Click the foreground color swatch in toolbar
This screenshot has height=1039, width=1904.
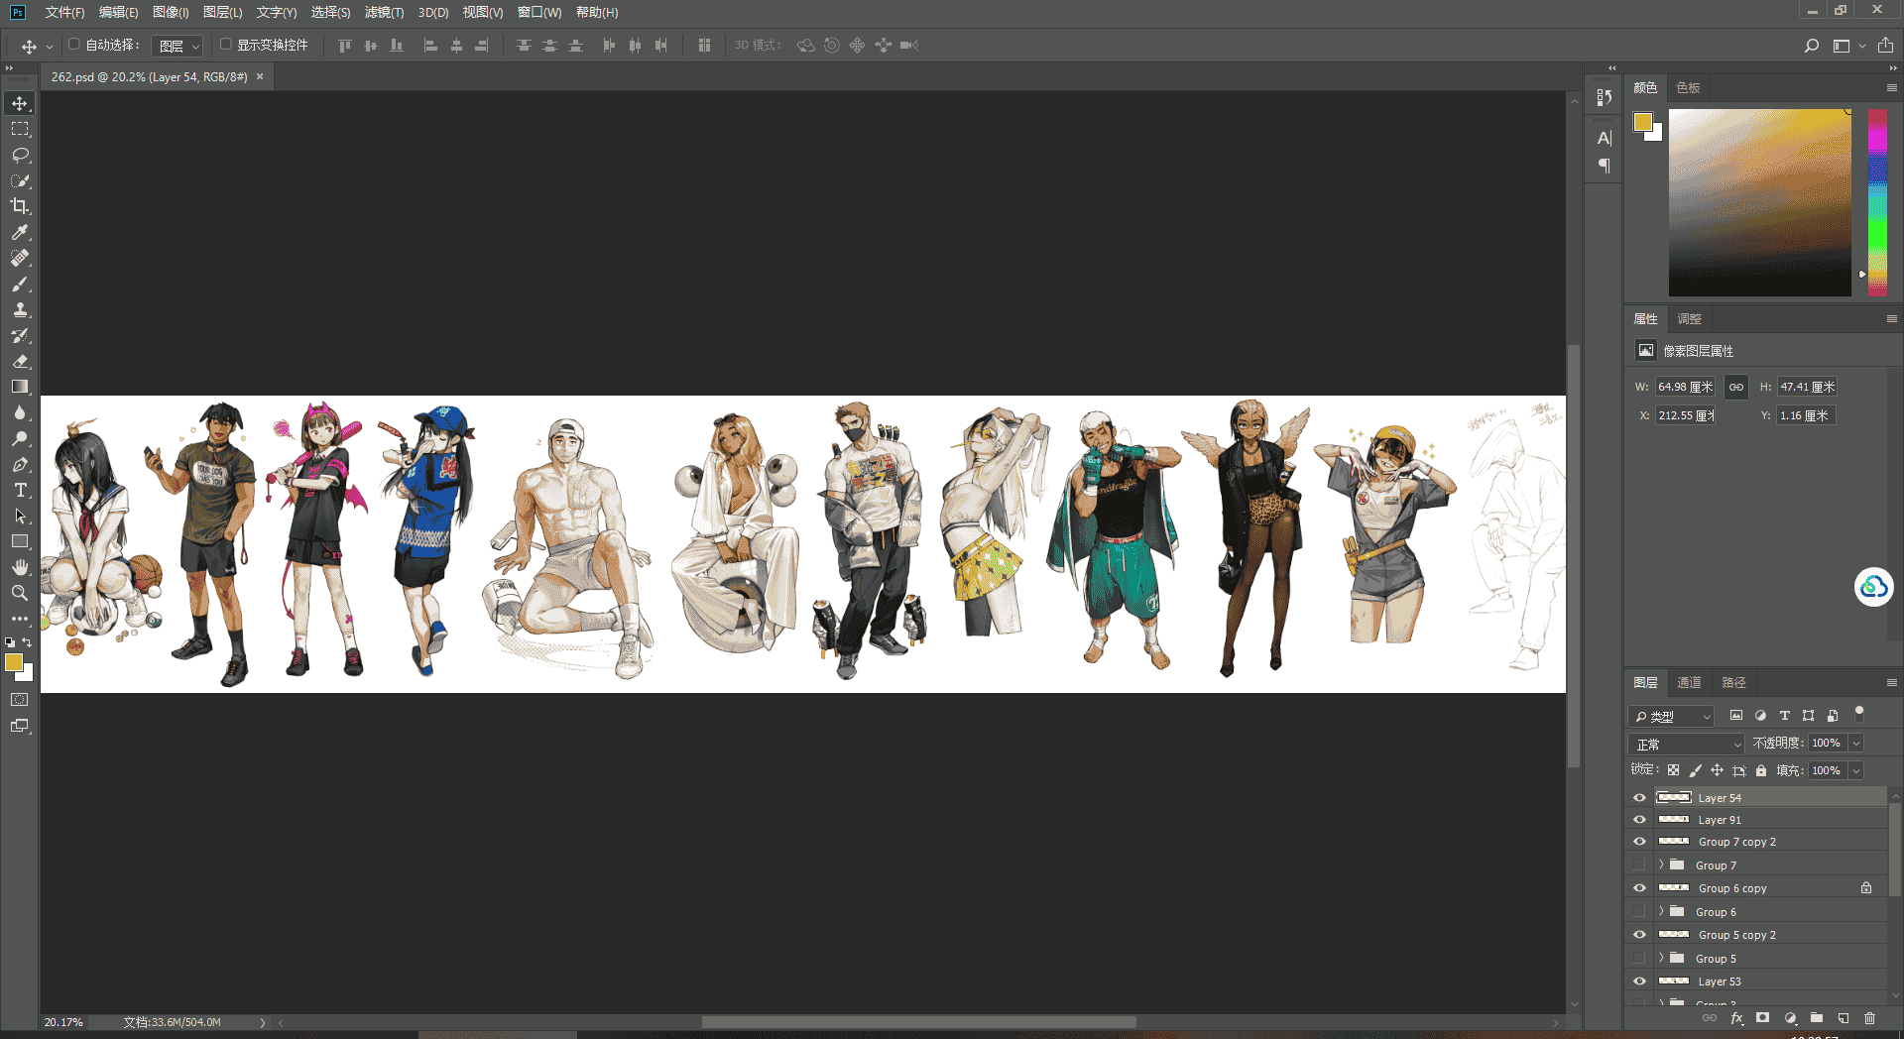(13, 662)
